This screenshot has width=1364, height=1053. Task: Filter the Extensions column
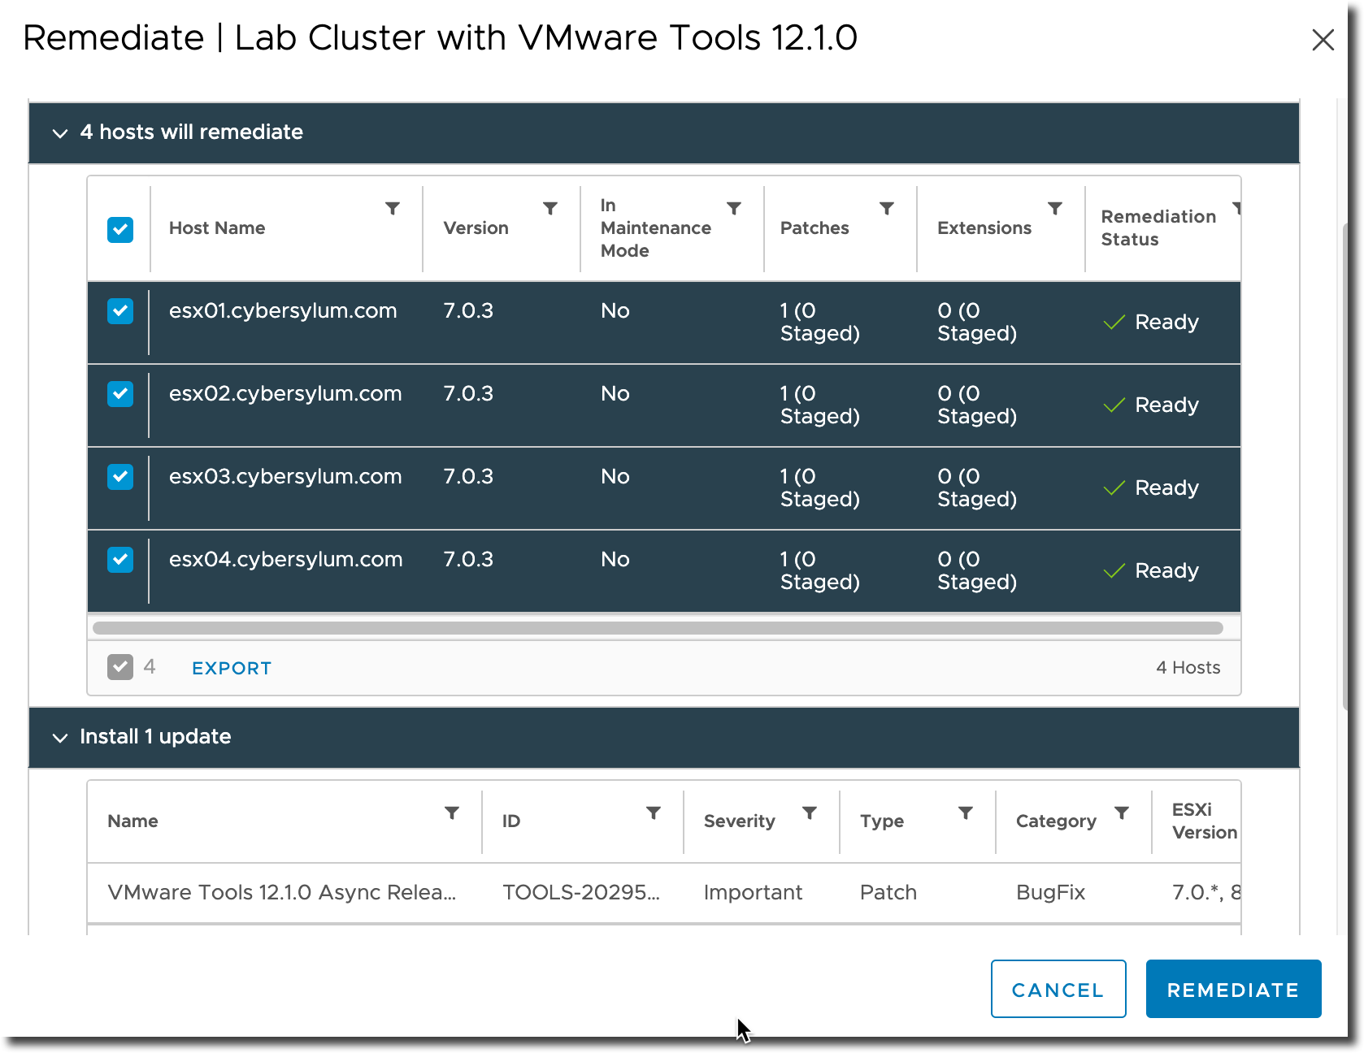click(x=1055, y=209)
